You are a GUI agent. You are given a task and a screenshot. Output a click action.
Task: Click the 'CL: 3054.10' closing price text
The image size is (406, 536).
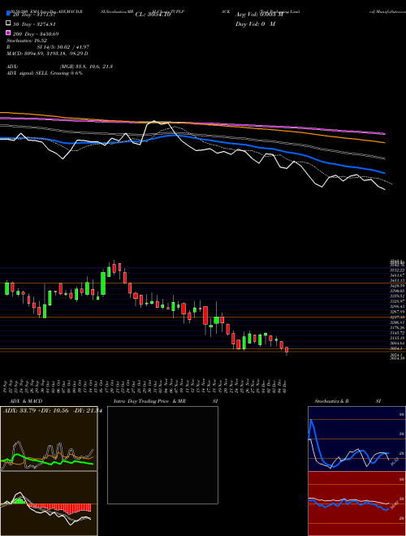click(153, 15)
